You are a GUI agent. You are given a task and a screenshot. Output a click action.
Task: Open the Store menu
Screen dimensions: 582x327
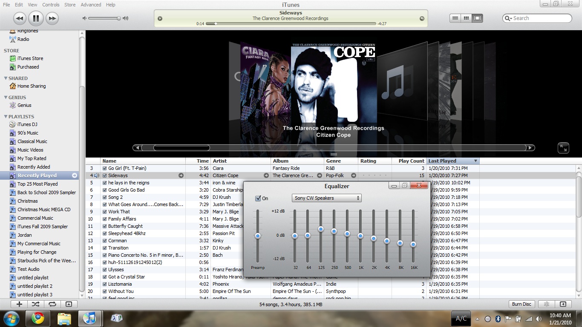point(70,5)
